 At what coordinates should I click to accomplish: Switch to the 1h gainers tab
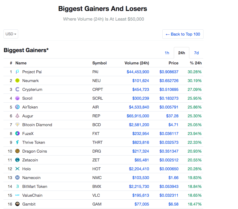(x=167, y=53)
